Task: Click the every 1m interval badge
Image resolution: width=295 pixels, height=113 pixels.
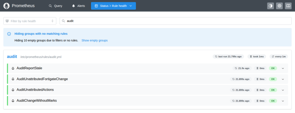Action: tap(279, 56)
